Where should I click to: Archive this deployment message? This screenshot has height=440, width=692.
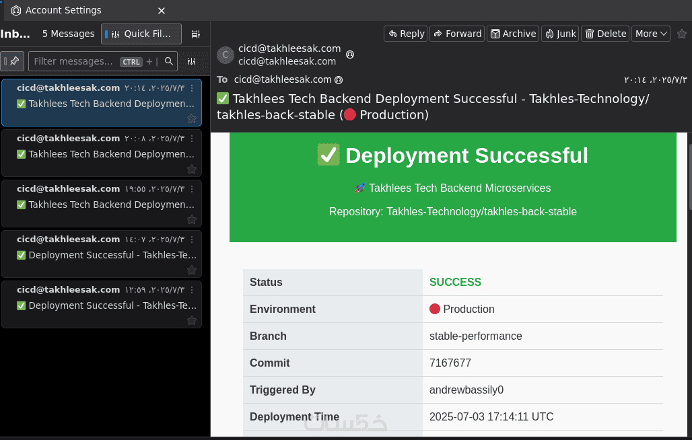coord(512,34)
